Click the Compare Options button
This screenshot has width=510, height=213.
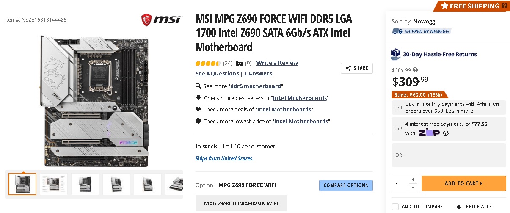346,185
